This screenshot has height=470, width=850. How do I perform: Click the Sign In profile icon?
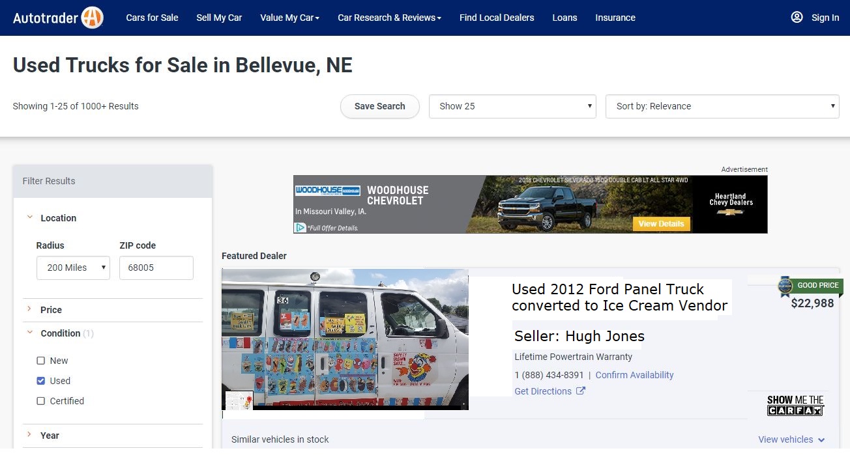click(x=797, y=18)
